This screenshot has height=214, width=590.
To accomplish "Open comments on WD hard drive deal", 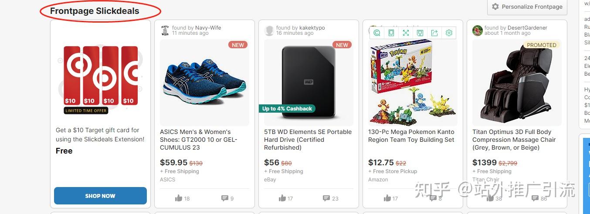I will click(326, 198).
